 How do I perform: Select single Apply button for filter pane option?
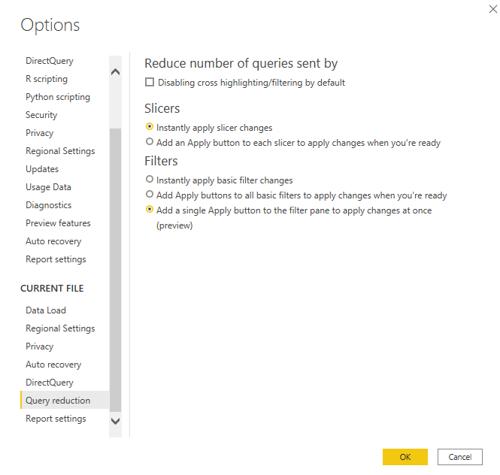[x=150, y=210]
